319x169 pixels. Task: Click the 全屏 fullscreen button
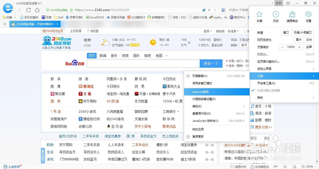point(309,47)
